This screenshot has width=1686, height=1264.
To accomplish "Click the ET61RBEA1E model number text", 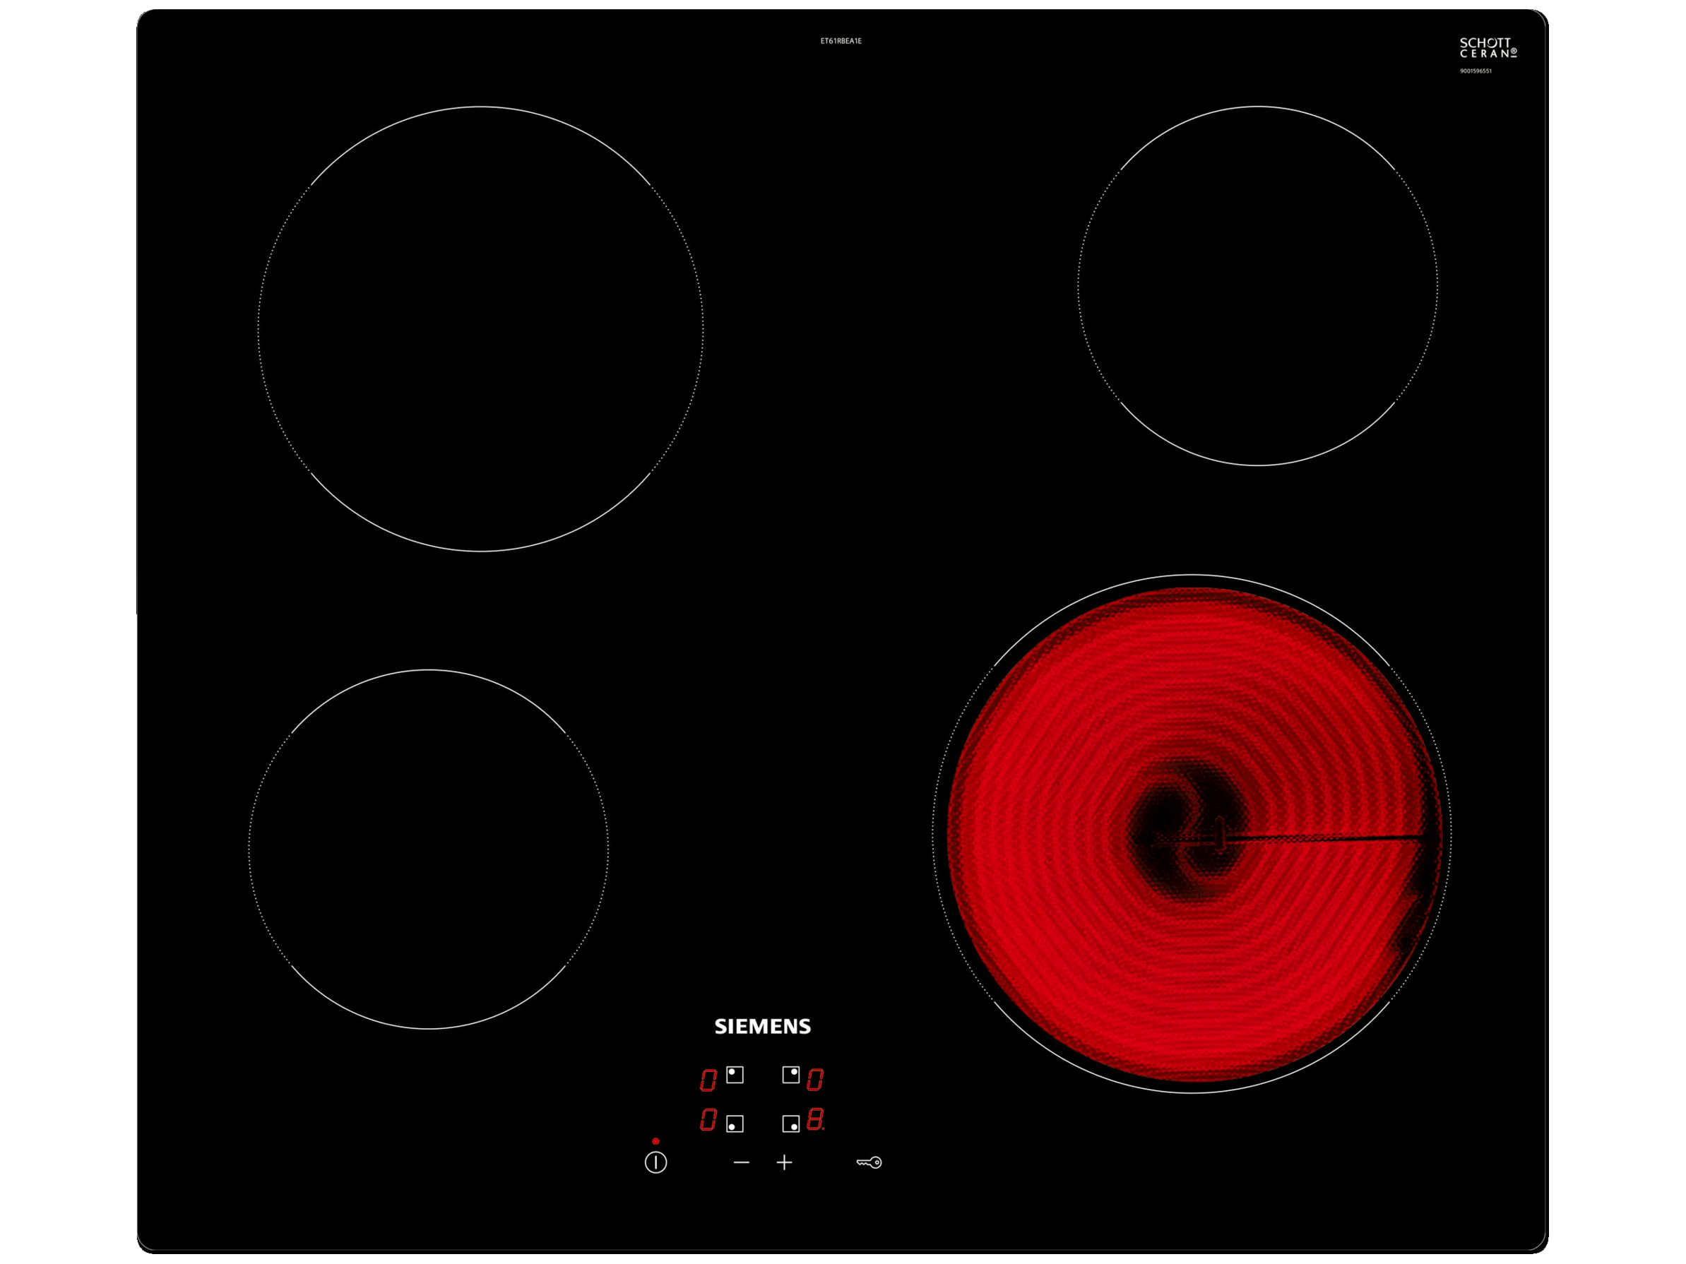I will [x=841, y=41].
